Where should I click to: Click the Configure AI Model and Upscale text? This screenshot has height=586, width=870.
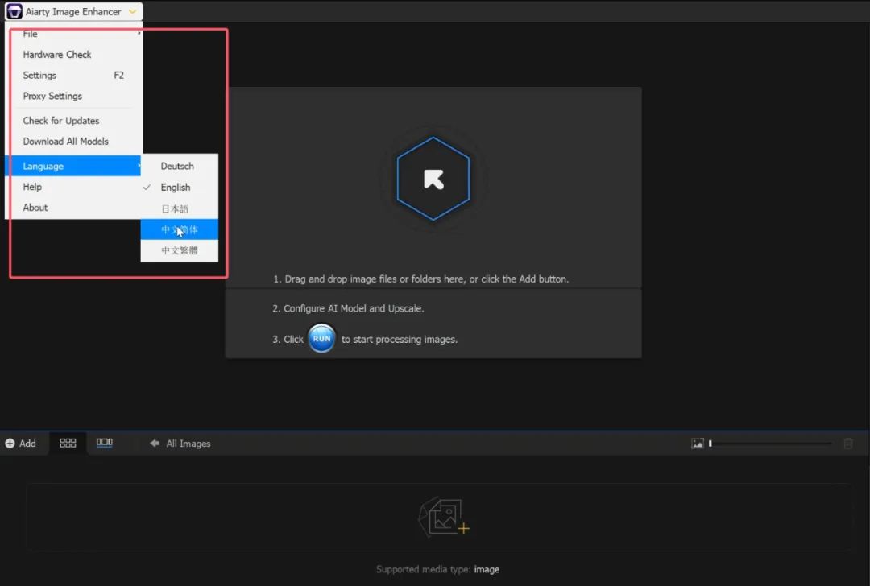click(348, 308)
